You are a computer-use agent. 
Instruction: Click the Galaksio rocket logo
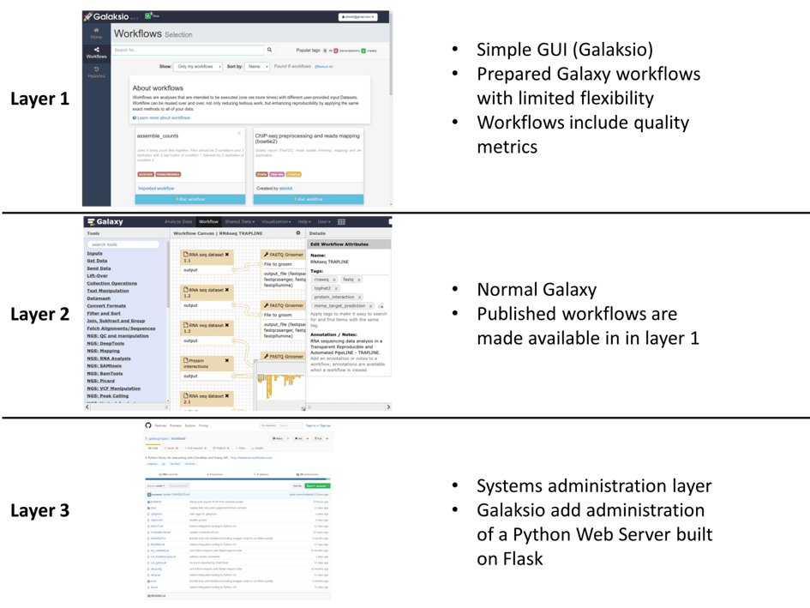pyautogui.click(x=88, y=17)
